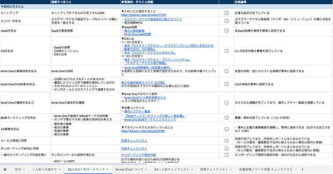
Task: Open the AS入社3ヶ月ロードマップ tab dropdown arrow
Action: tap(107, 169)
